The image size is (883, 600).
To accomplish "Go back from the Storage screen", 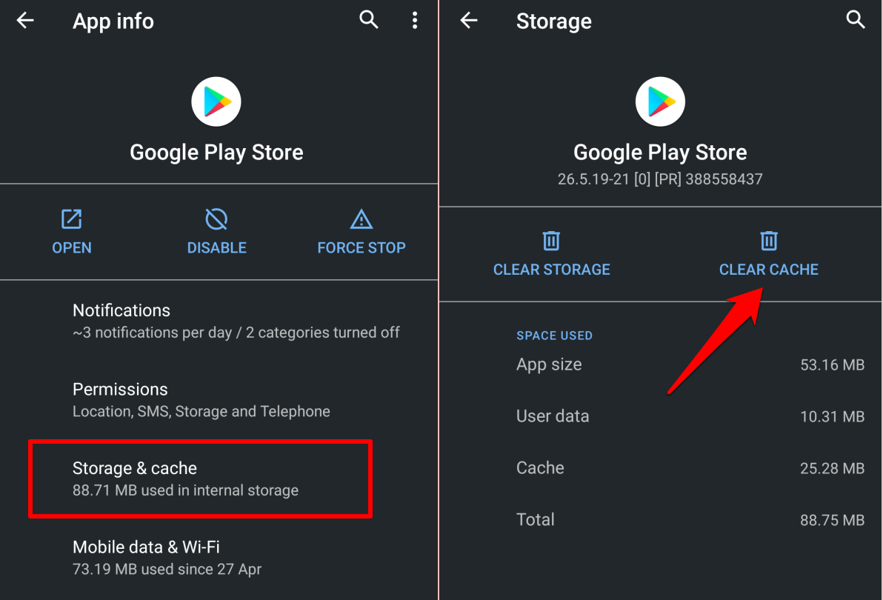I will (x=468, y=21).
